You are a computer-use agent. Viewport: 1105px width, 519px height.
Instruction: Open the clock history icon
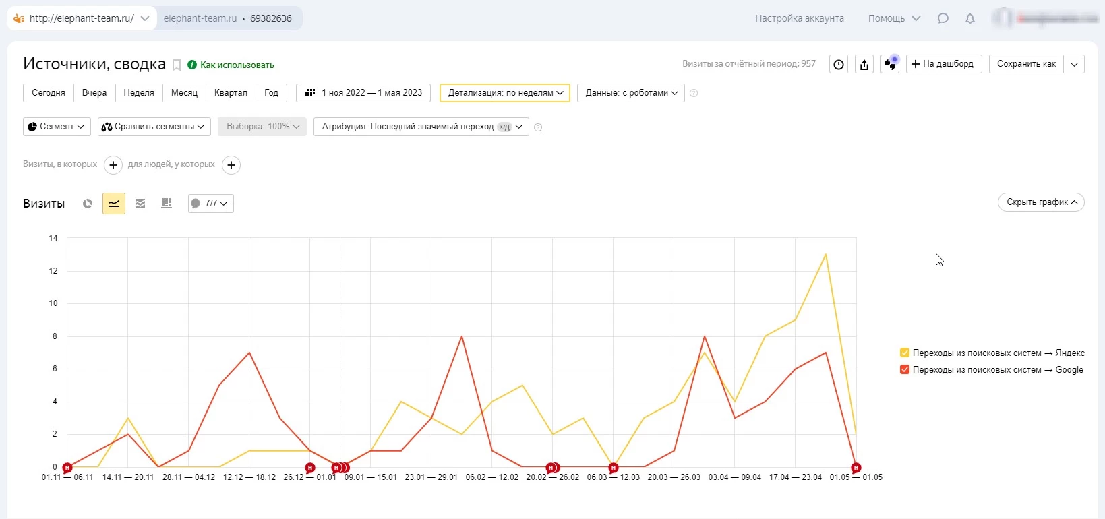(839, 65)
